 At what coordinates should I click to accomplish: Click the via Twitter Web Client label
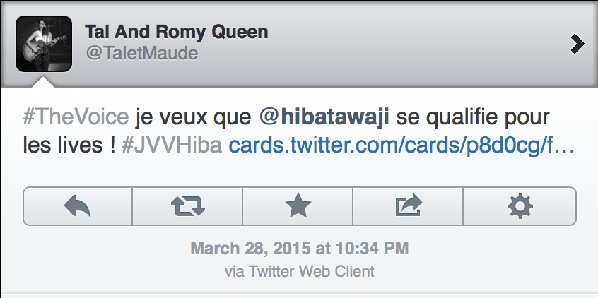click(299, 270)
